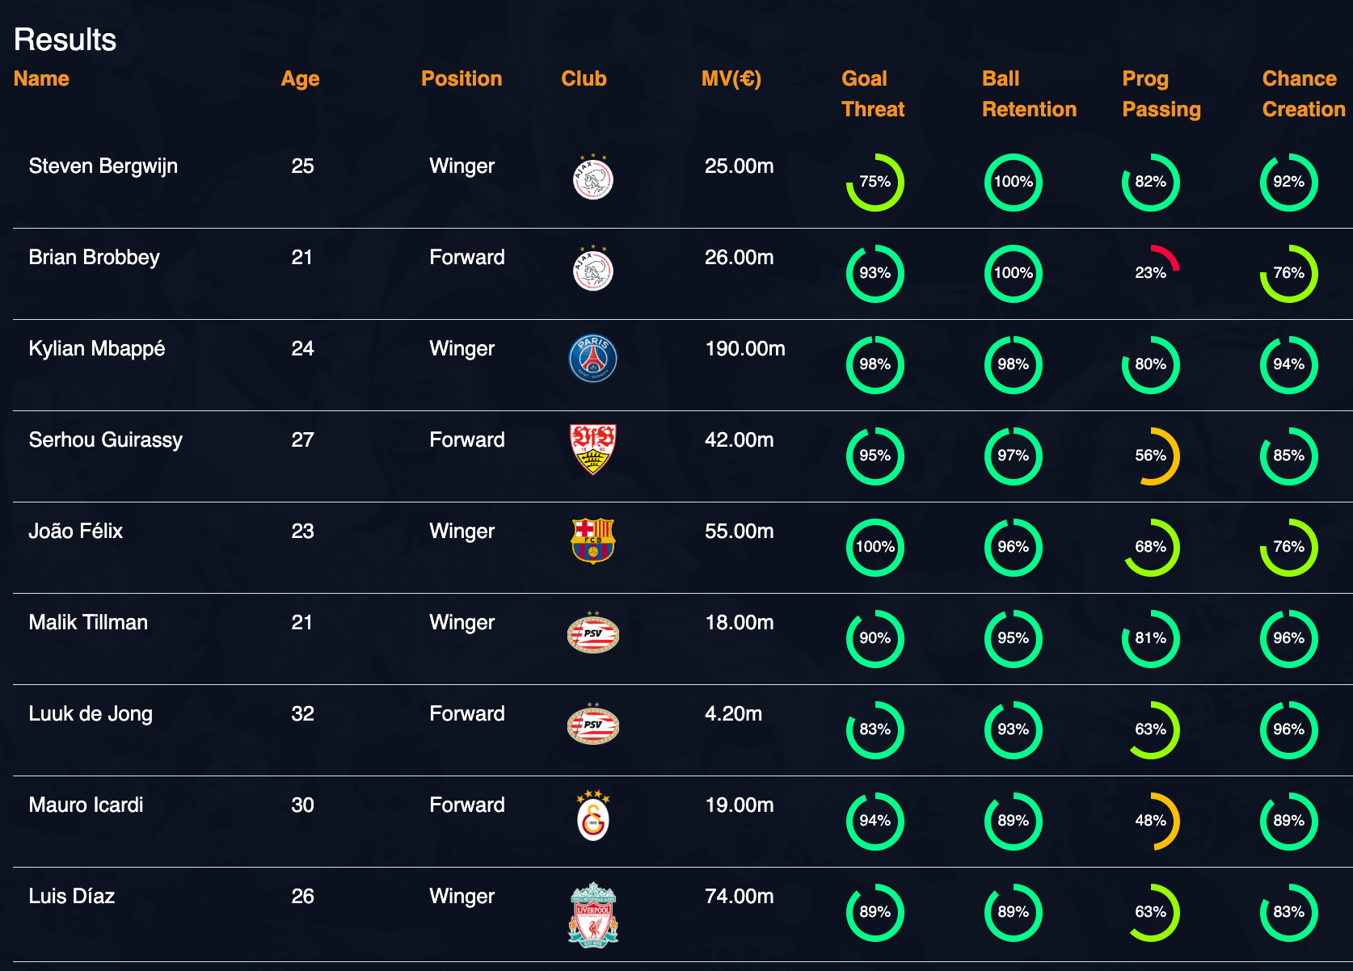Open the Galatasaray crest
1353x971 pixels.
coord(593,815)
